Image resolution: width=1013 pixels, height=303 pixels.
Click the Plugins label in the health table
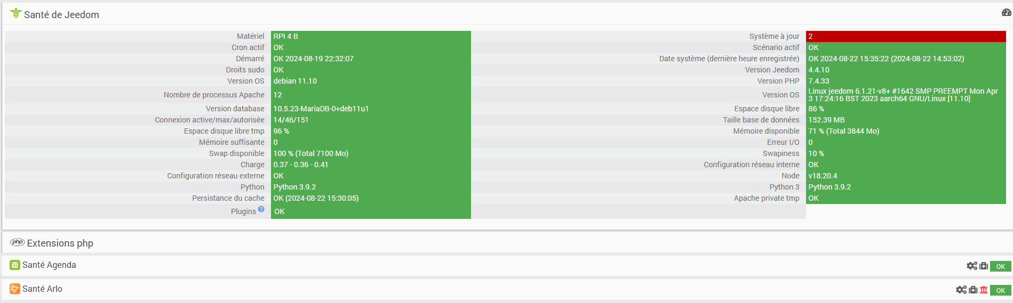pyautogui.click(x=243, y=211)
